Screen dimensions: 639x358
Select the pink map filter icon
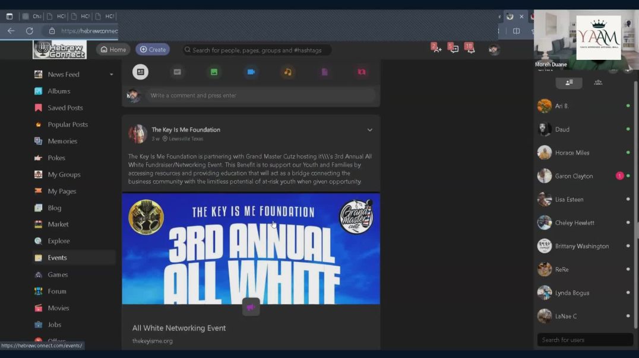click(x=362, y=72)
